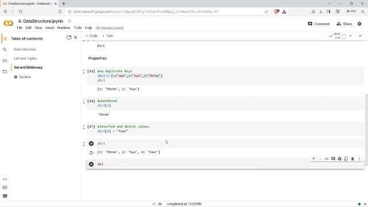Screen dimensions: 368x207
Task: Open the Help menu
Action: tap(89, 28)
